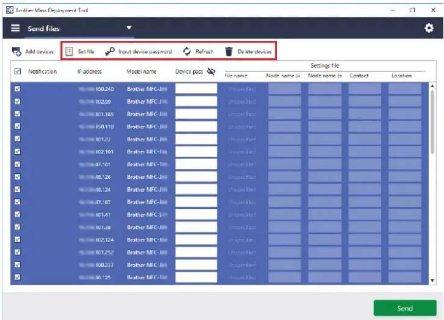Open the settings gear
Viewport: 444px width, 320px height.
pos(429,28)
